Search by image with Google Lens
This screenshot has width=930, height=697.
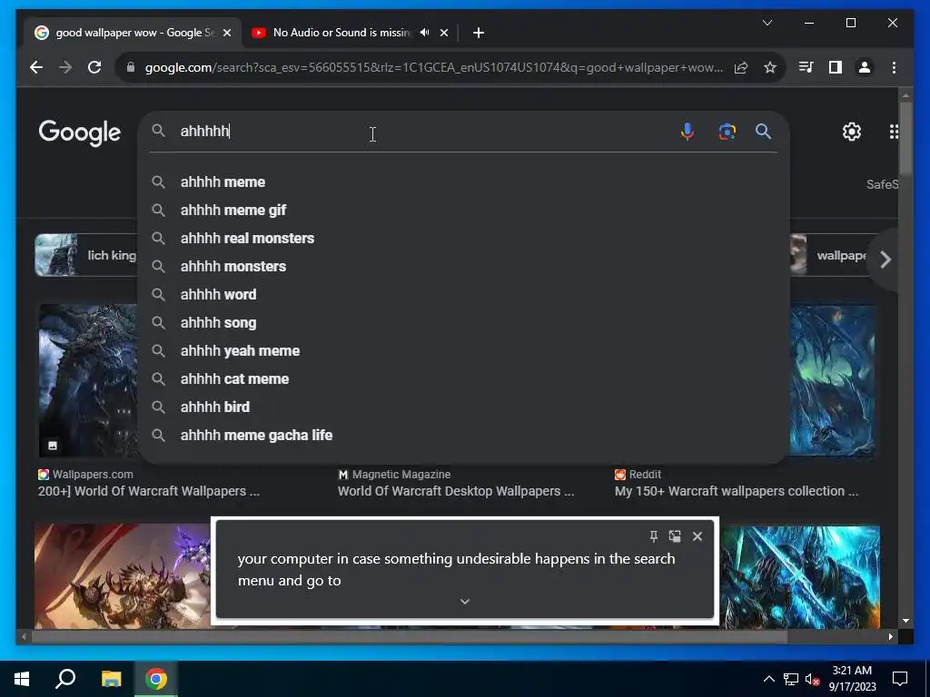click(727, 131)
